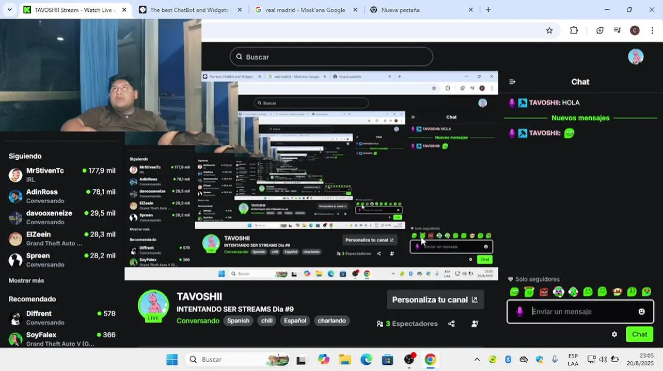Open the emoji picker in message box

coord(641,312)
